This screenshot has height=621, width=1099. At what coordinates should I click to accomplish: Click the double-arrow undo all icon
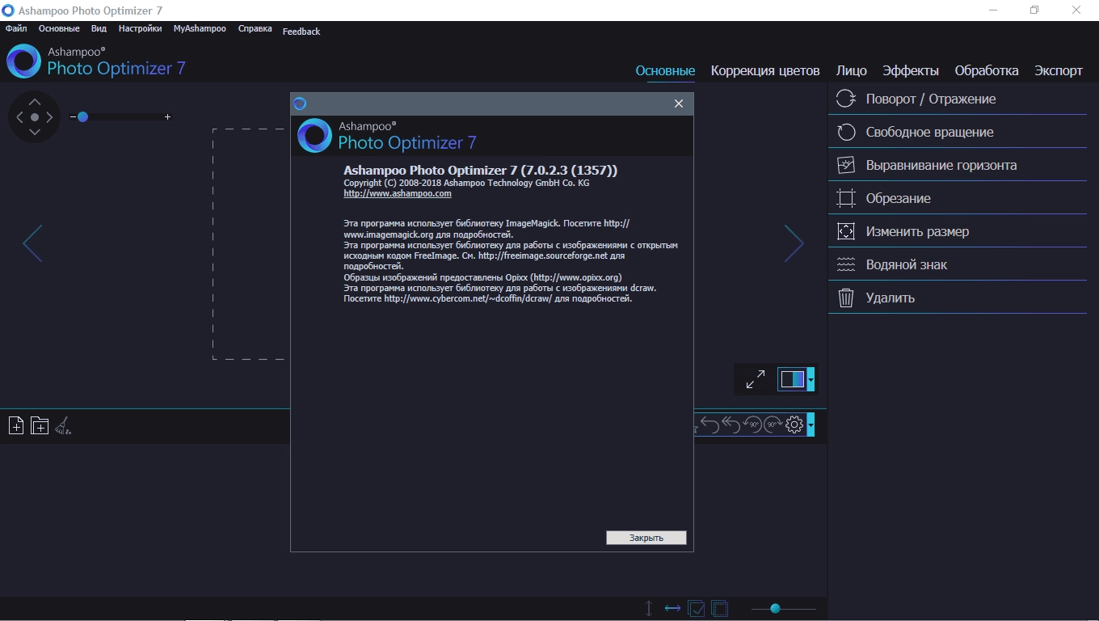click(731, 425)
